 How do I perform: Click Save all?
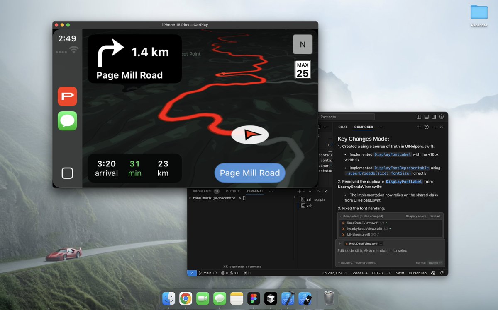(435, 216)
